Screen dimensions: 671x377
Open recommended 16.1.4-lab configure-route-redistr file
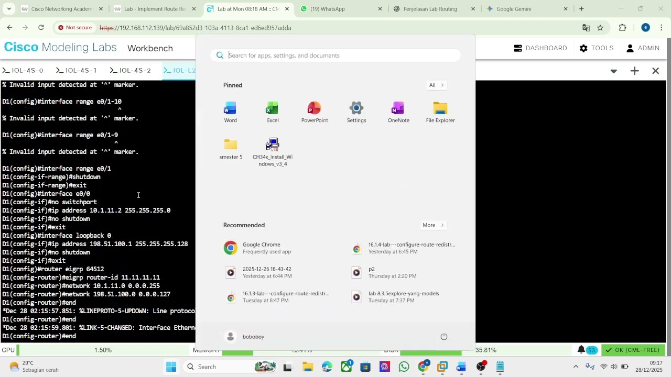(x=404, y=248)
